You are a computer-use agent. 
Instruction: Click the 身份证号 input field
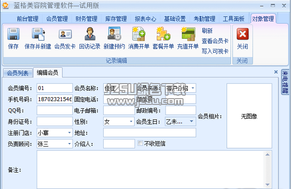55,121
